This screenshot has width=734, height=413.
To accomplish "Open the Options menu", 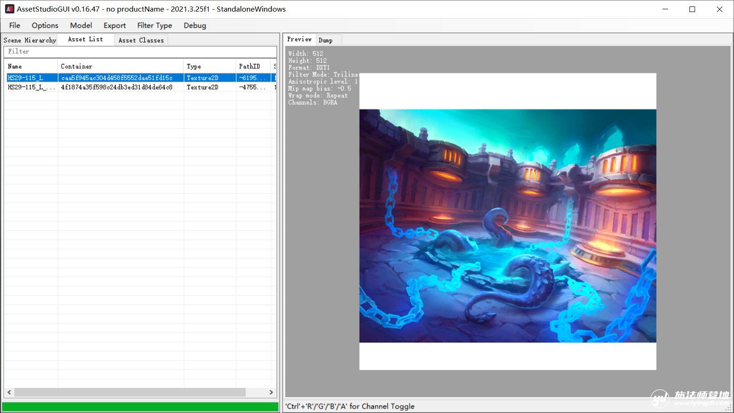I will 45,25.
